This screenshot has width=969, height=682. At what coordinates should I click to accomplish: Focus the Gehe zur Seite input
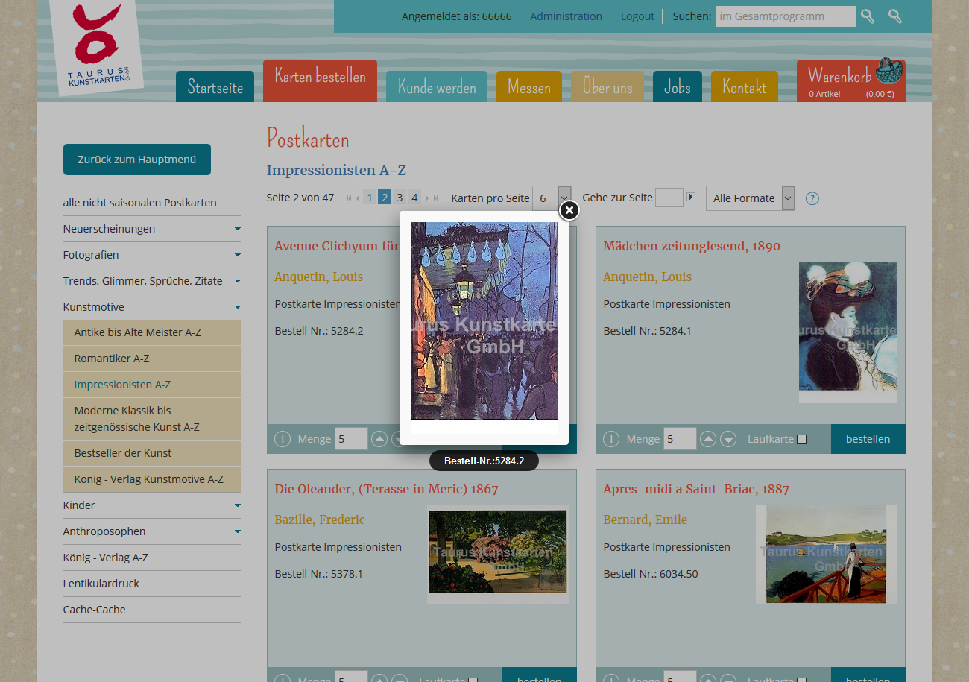[x=669, y=198]
